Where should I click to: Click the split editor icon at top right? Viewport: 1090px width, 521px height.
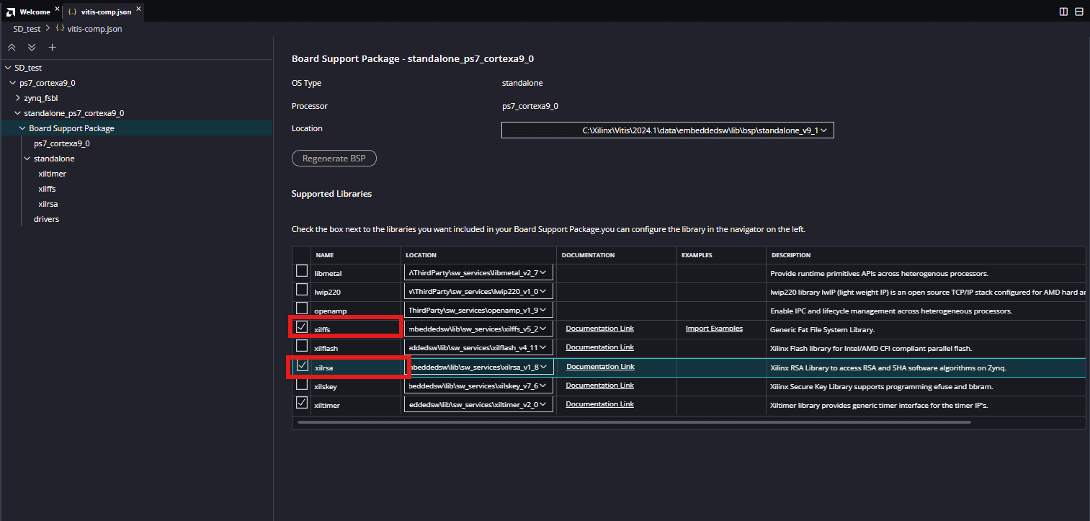tap(1063, 12)
